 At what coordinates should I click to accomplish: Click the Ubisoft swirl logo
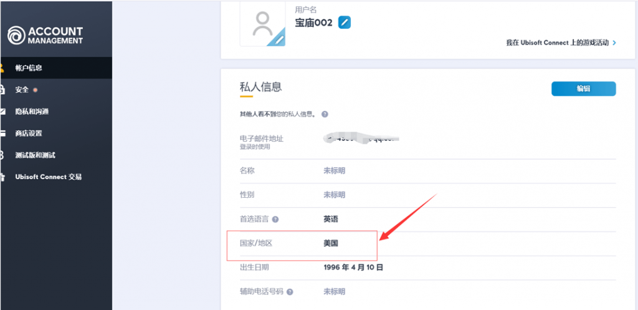(x=16, y=36)
